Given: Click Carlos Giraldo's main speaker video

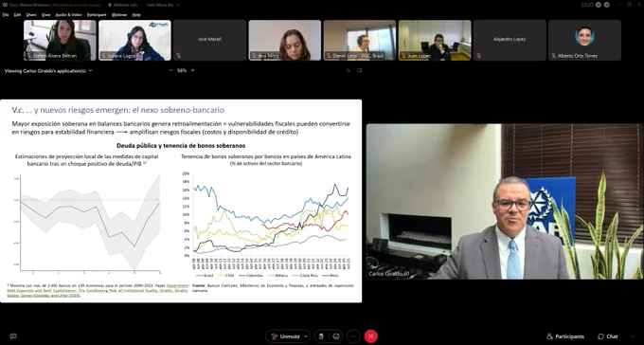Looking at the screenshot, I should coord(505,202).
